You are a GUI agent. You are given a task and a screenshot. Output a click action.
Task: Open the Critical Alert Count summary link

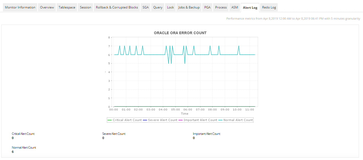pos(23,134)
